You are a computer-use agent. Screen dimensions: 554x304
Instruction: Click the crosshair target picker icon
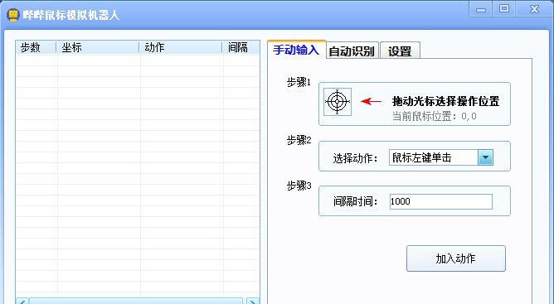(x=338, y=102)
